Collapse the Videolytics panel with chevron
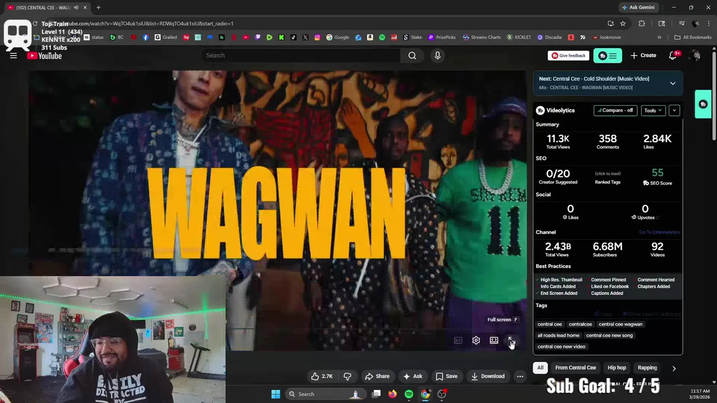Viewport: 717px width, 403px height. (x=674, y=110)
